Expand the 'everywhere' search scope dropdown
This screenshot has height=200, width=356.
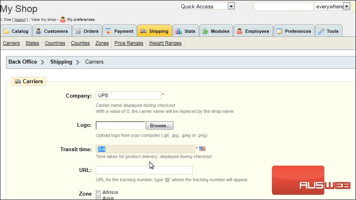[346, 6]
